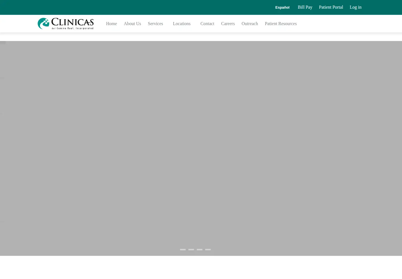
Task: Expand the Services menu
Action: point(155,24)
